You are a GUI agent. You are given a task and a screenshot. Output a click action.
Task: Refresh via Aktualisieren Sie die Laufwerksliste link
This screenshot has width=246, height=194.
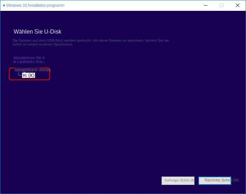pyautogui.click(x=29, y=60)
